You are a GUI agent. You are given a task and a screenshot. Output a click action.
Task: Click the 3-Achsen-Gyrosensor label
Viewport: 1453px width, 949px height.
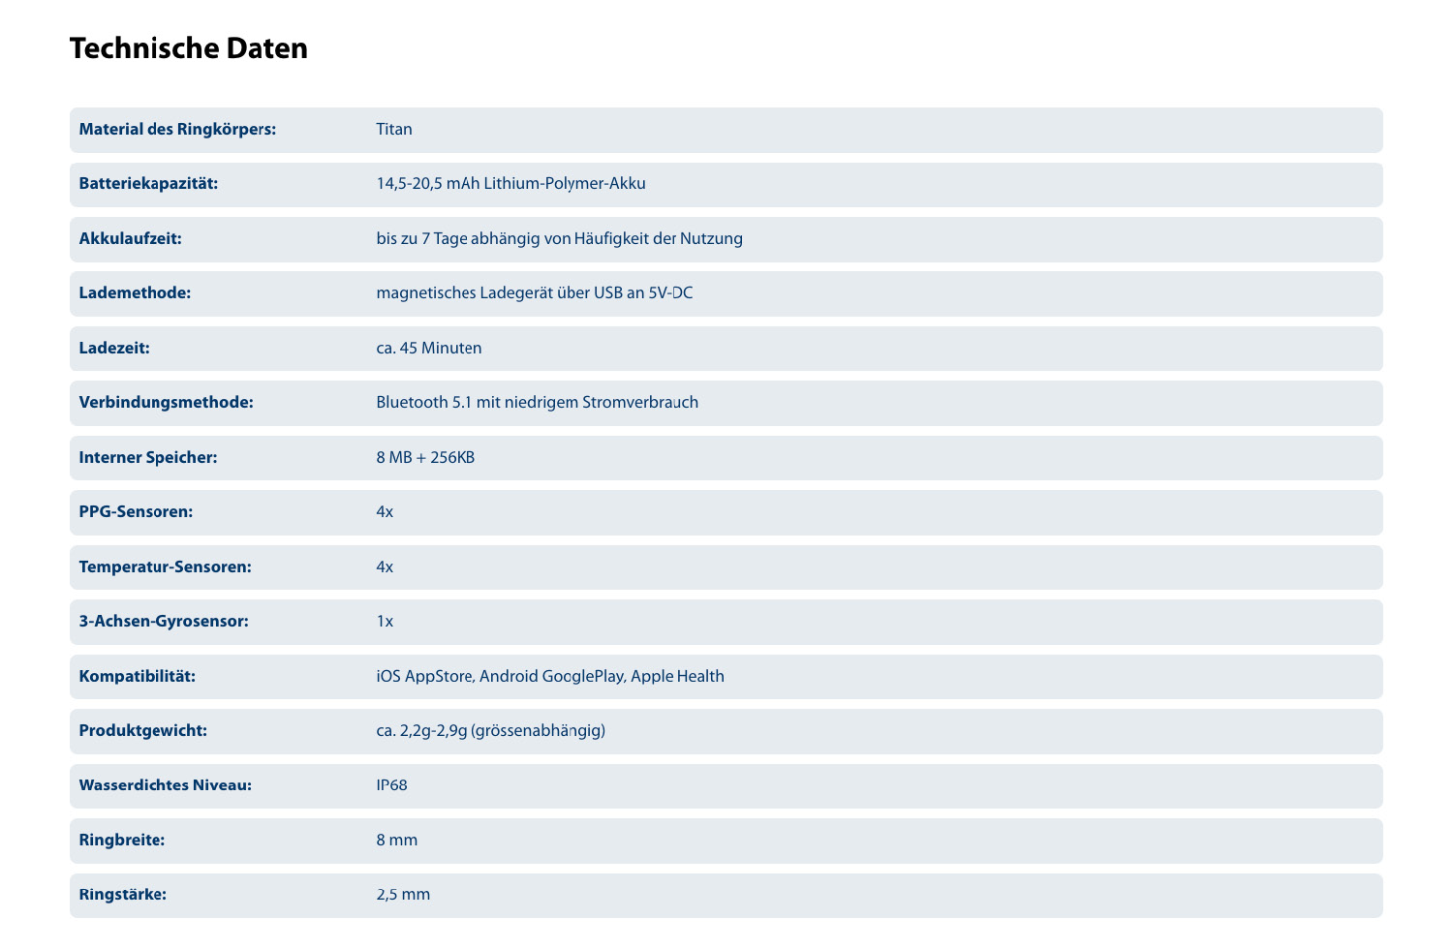(x=164, y=622)
